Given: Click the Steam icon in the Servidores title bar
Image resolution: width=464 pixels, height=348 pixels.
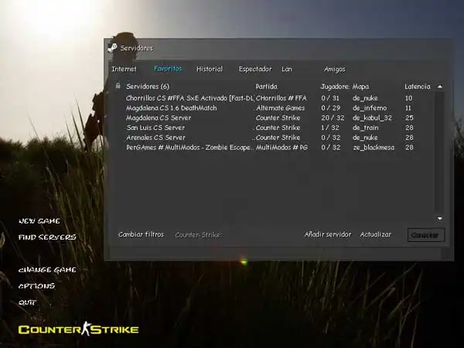Looking at the screenshot, I should coord(113,48).
